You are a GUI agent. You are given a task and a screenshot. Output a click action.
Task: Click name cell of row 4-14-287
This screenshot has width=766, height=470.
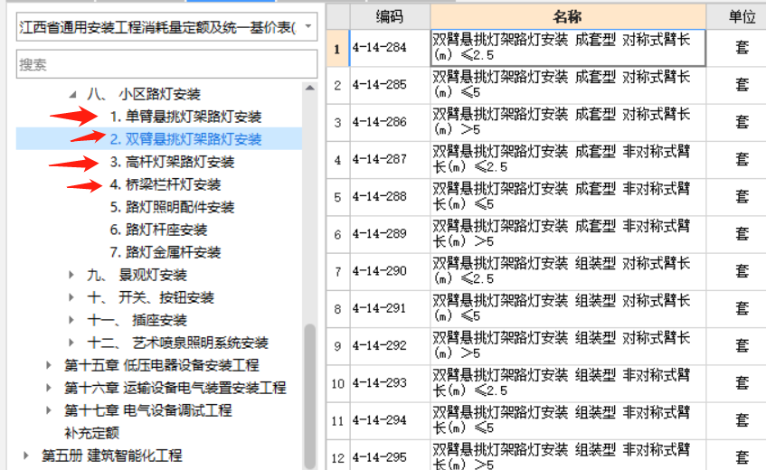click(x=568, y=159)
